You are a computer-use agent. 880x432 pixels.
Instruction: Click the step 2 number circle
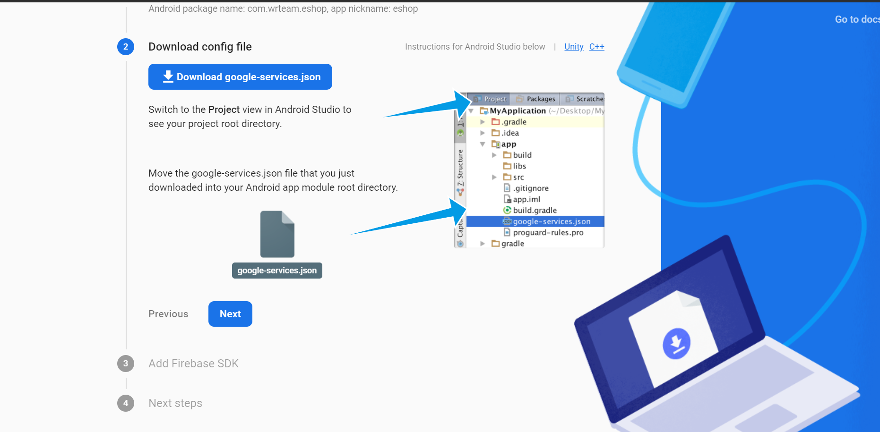click(x=126, y=47)
